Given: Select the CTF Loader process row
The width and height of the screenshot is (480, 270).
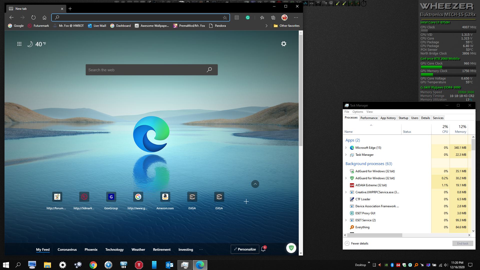Looking at the screenshot, I should coord(407,199).
